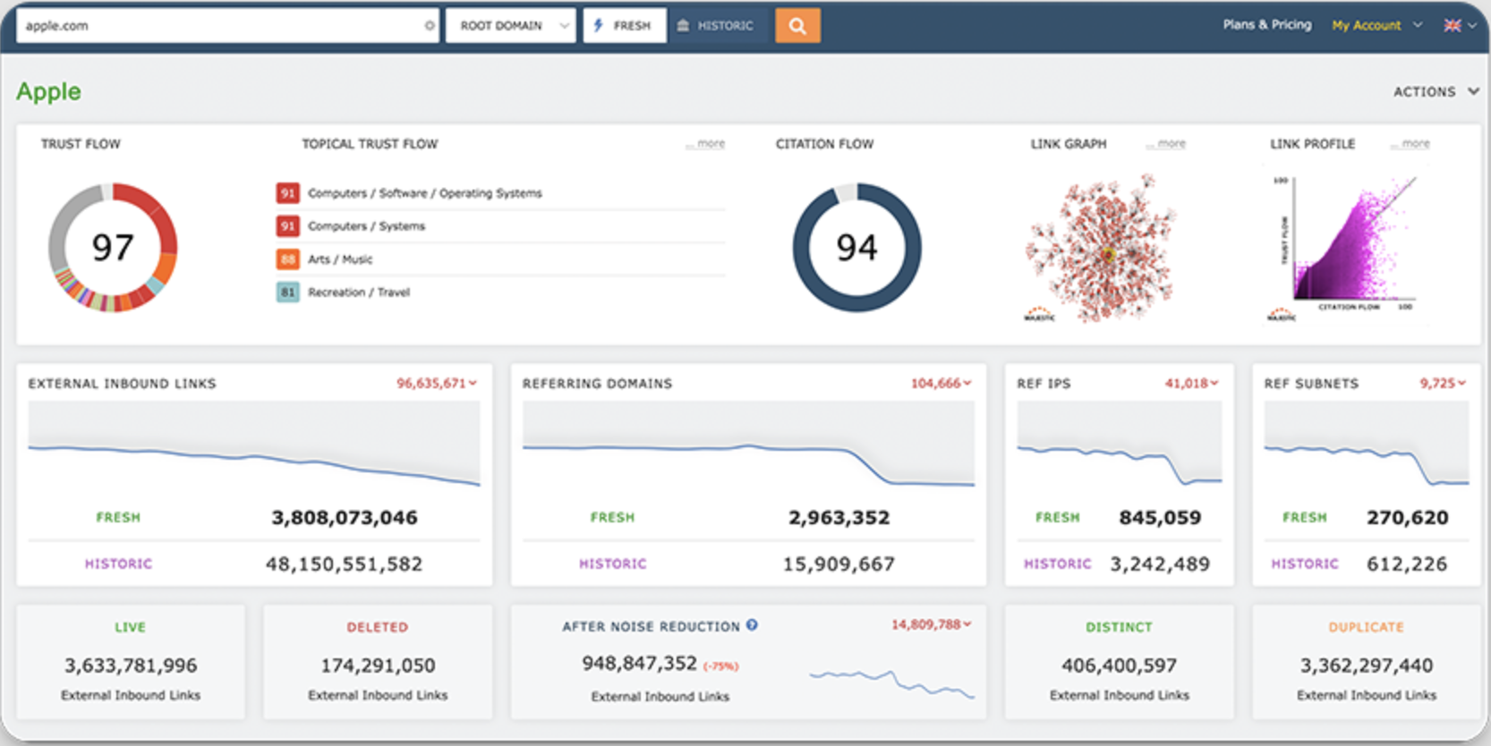Click historic external links value 48,150,551,582
The image size is (1491, 746).
pyautogui.click(x=344, y=564)
